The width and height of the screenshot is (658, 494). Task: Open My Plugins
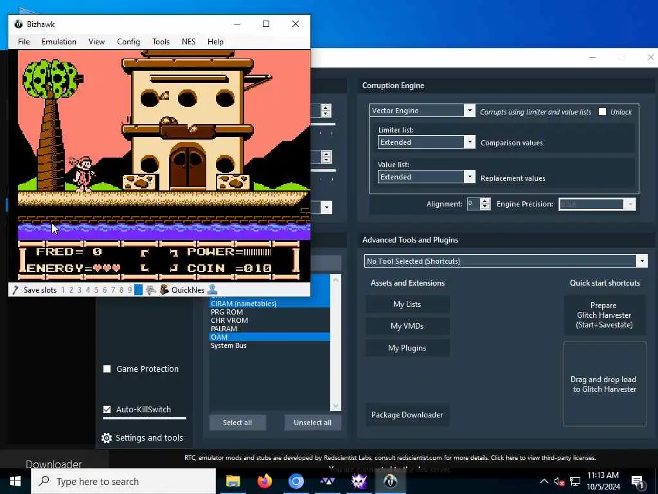pyautogui.click(x=407, y=348)
